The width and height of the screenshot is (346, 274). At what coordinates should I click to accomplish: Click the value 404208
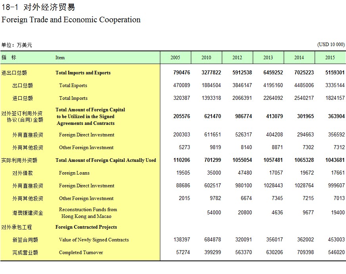coord(274,135)
